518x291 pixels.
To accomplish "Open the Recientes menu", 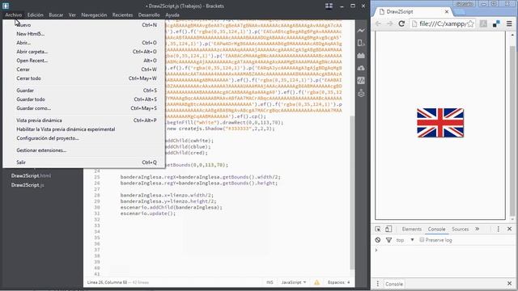I will (x=122, y=15).
